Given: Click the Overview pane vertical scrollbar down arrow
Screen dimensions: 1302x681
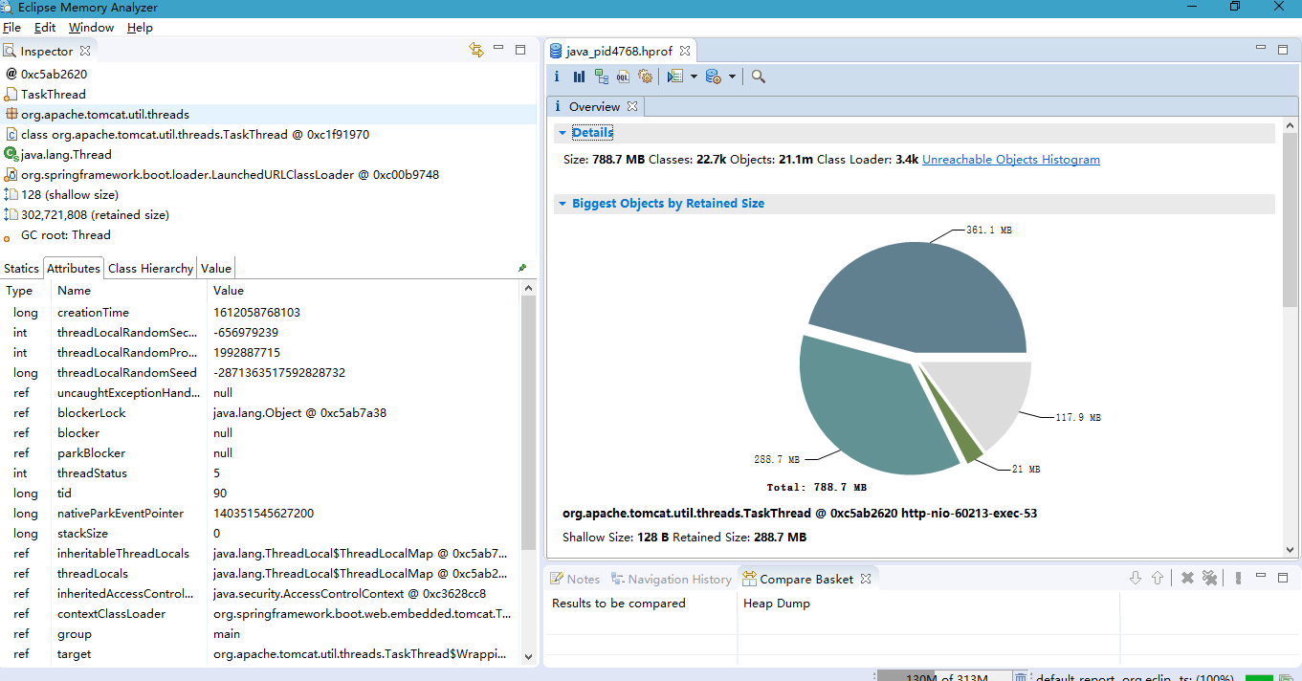Looking at the screenshot, I should (x=1290, y=549).
